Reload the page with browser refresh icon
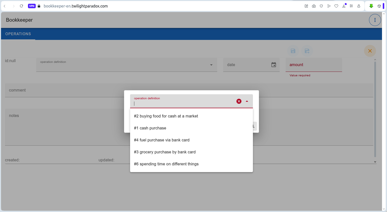 coord(21,6)
